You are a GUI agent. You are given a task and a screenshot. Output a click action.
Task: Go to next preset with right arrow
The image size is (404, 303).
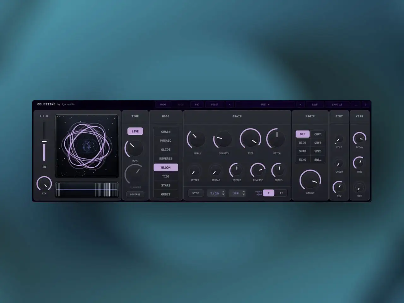coord(300,104)
